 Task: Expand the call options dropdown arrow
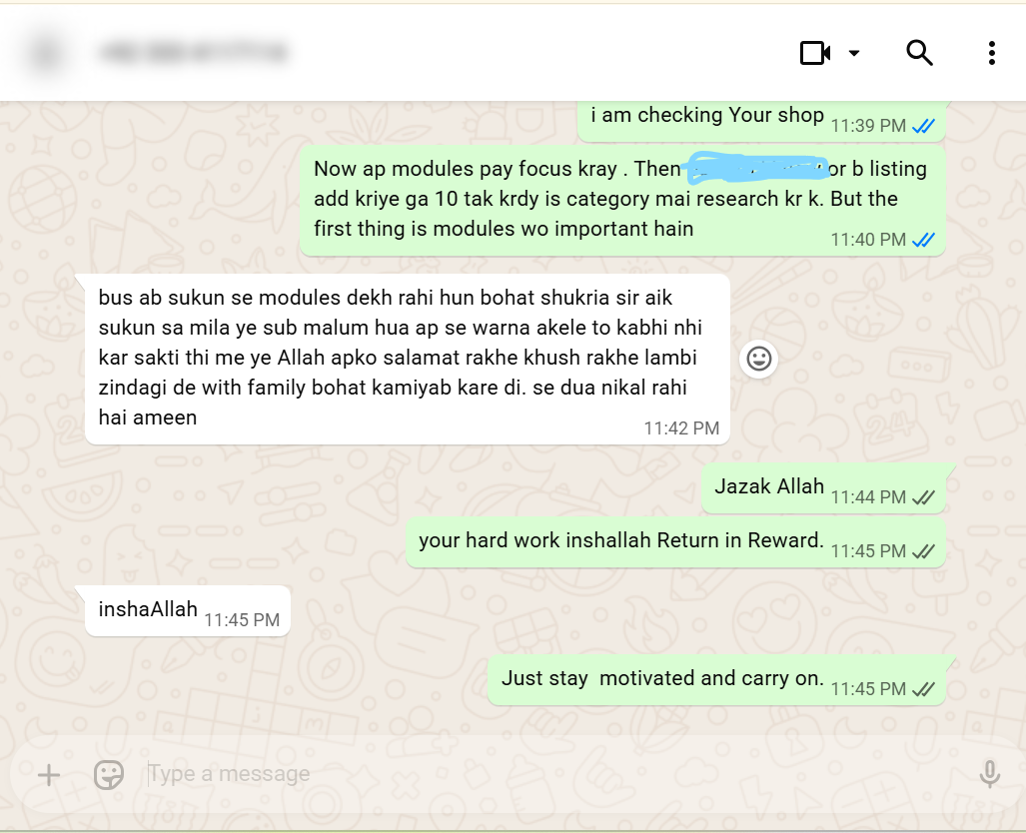click(x=854, y=53)
